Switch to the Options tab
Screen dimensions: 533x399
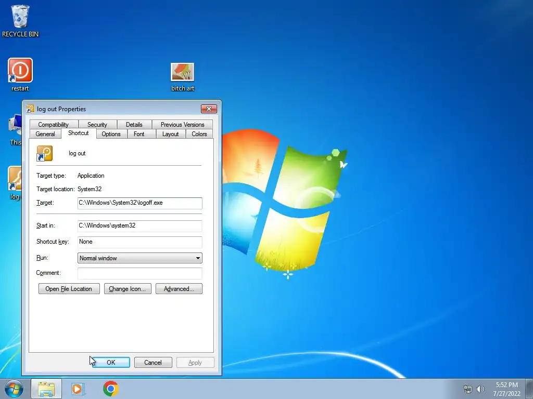click(x=111, y=134)
